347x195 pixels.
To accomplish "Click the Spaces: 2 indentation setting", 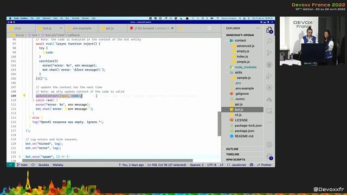I will tap(196, 165).
